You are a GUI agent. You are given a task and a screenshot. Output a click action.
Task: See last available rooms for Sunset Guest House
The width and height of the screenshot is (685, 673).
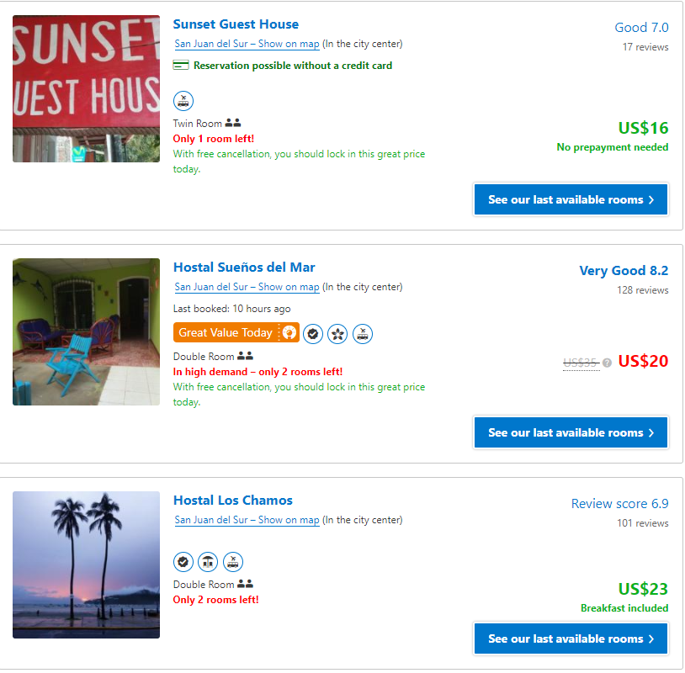(x=571, y=199)
